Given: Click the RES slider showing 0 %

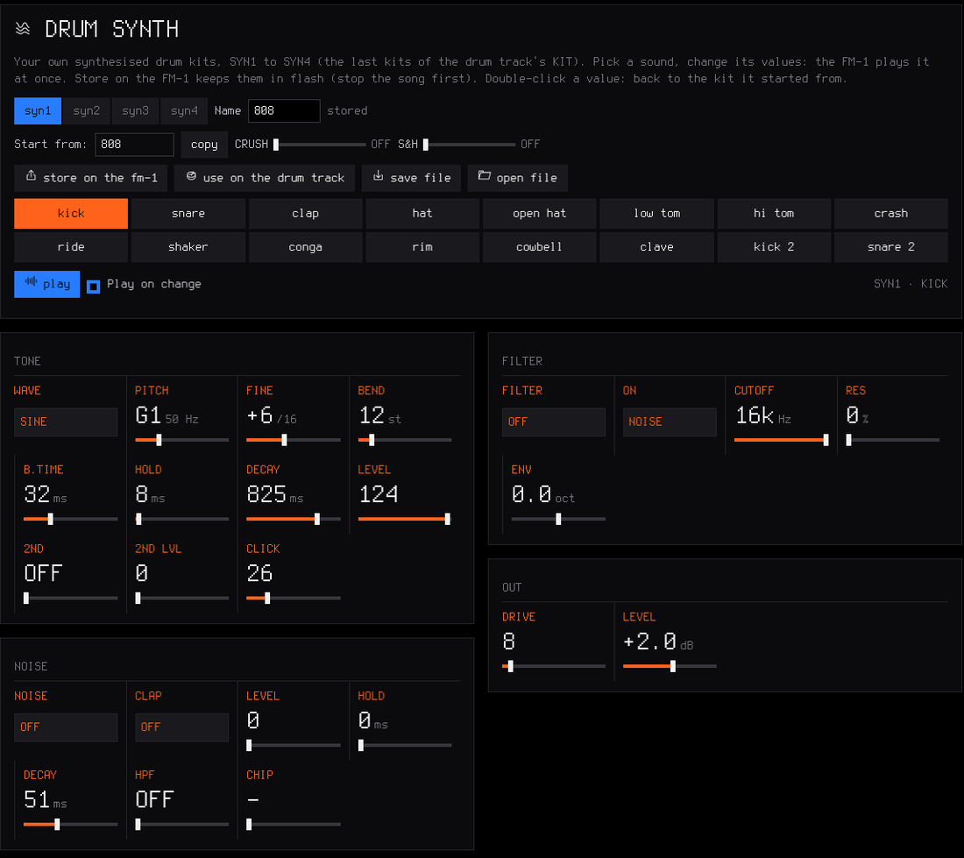Looking at the screenshot, I should click(x=893, y=440).
